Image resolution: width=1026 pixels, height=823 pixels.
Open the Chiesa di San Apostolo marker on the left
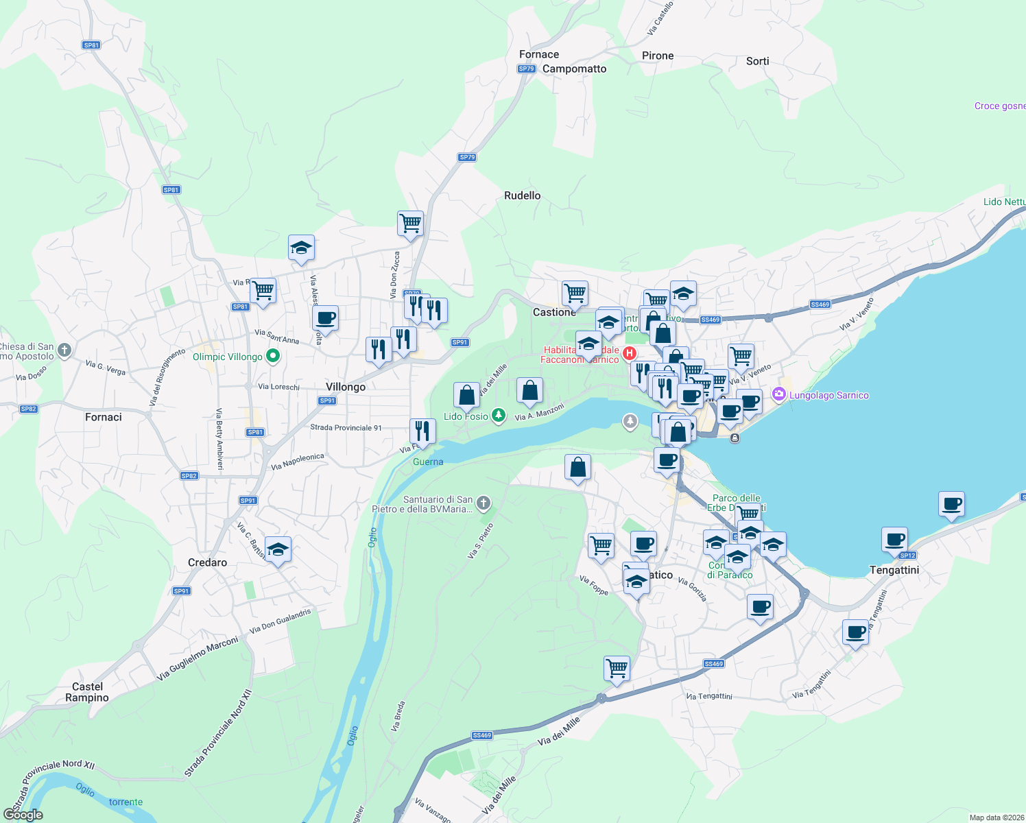(x=64, y=350)
